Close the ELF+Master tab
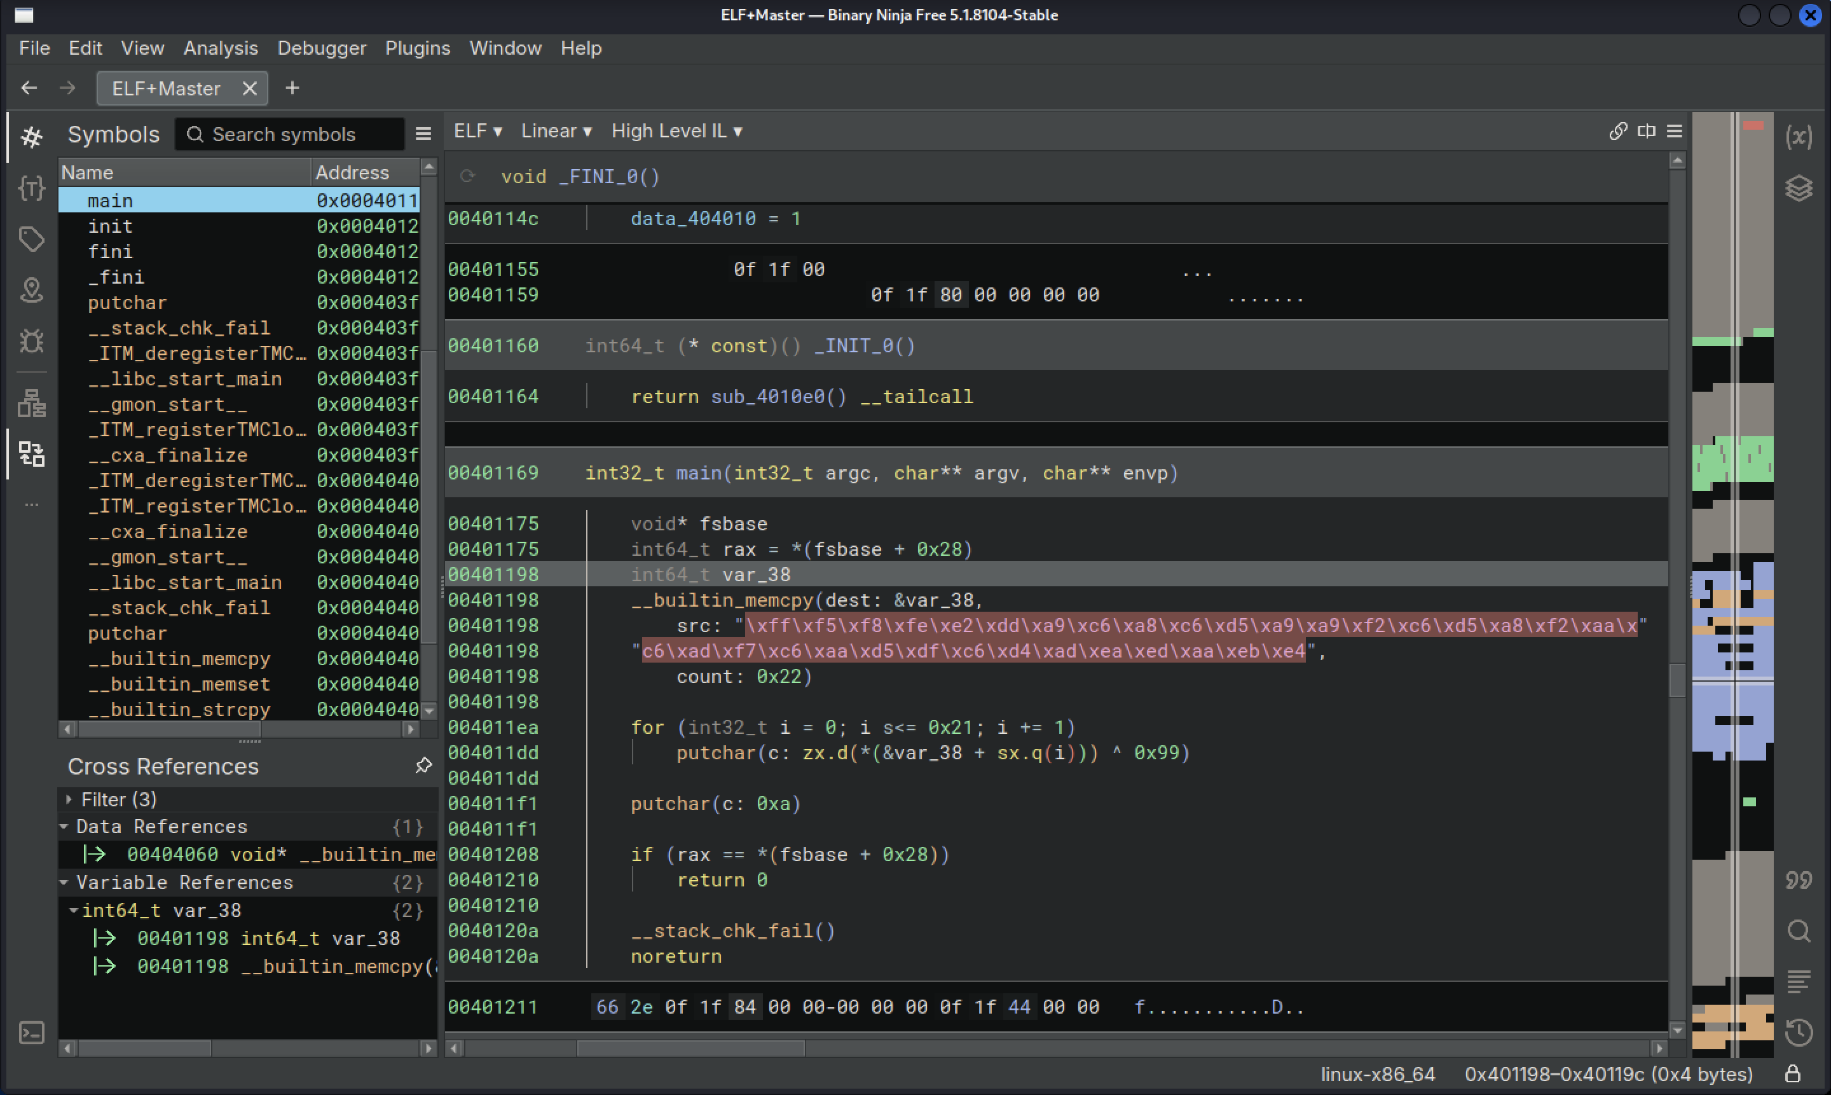The width and height of the screenshot is (1831, 1095). pos(249,88)
